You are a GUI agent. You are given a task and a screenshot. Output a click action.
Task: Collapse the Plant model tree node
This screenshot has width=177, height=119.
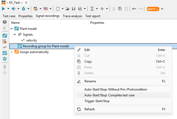(x=12, y=29)
